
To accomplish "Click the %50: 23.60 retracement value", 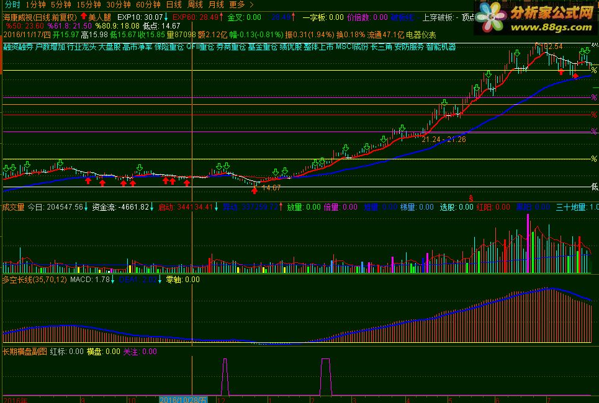I will [24, 26].
